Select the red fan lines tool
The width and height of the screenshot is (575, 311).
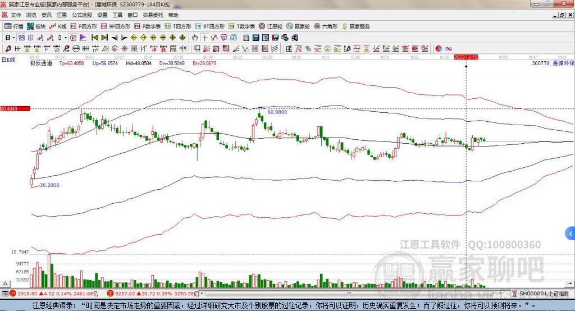(x=207, y=48)
